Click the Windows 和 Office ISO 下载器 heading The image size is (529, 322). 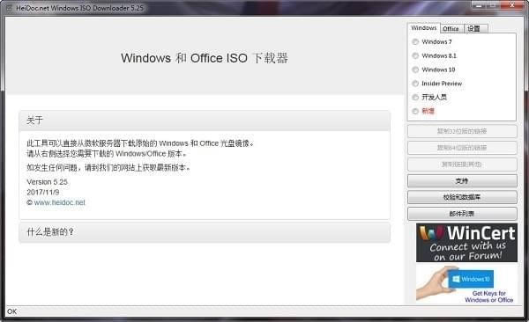tap(205, 58)
